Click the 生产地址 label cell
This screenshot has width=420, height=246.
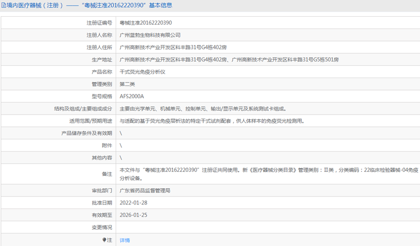click(x=58, y=60)
